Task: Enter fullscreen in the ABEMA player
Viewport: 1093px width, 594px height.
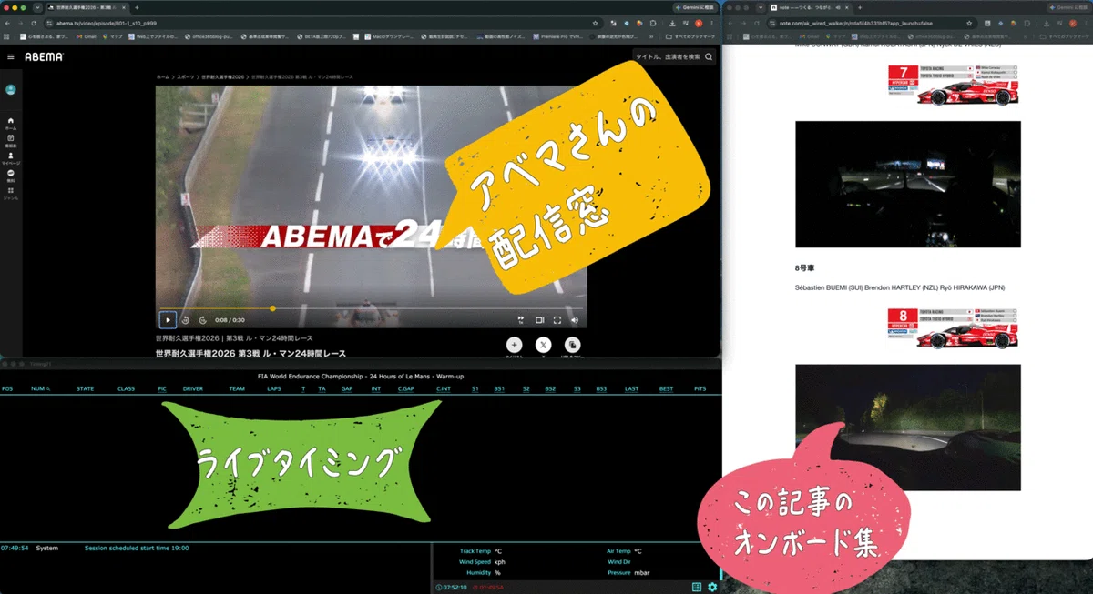Action: point(557,320)
